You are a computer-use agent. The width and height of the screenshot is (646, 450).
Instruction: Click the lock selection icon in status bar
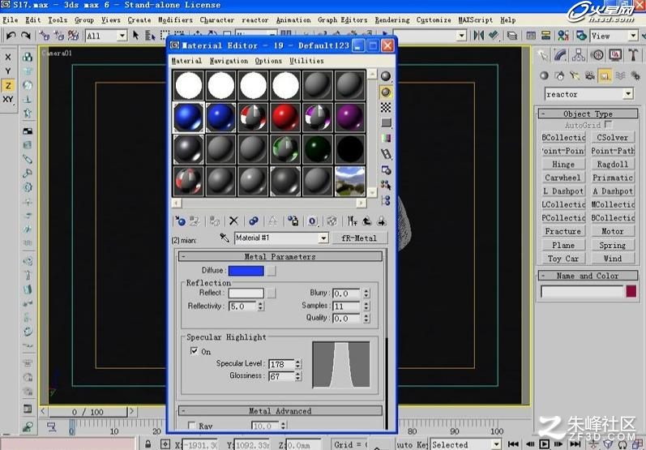(x=148, y=444)
